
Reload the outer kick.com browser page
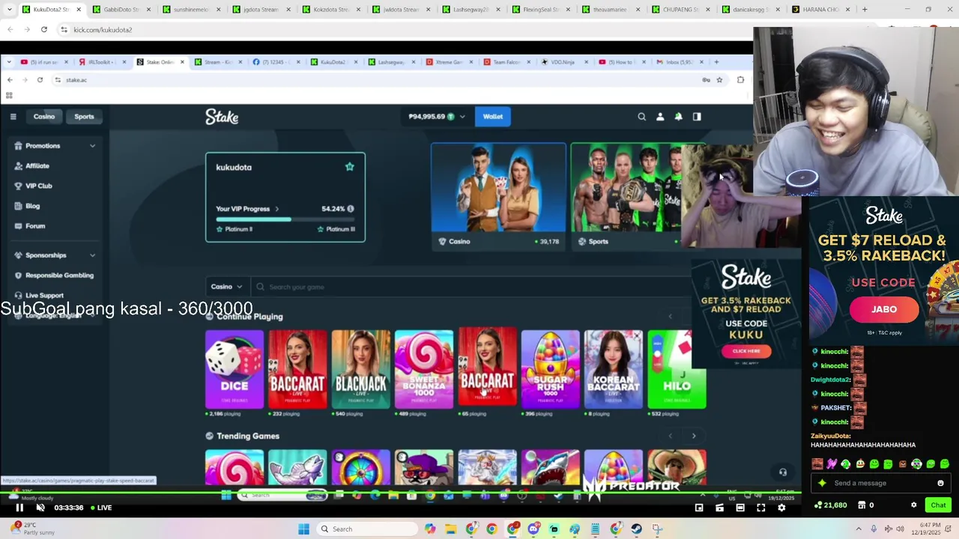44,29
